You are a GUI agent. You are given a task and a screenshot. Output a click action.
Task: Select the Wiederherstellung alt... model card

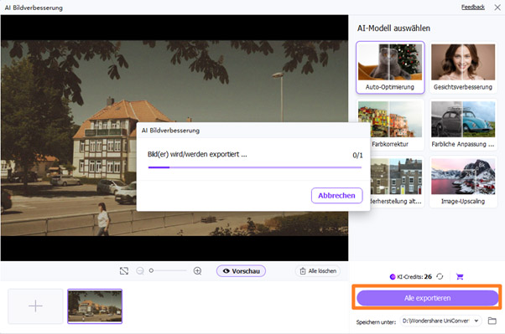click(x=397, y=182)
